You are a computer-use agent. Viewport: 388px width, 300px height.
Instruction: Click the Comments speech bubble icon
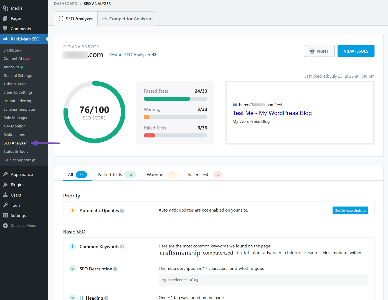coord(5,29)
